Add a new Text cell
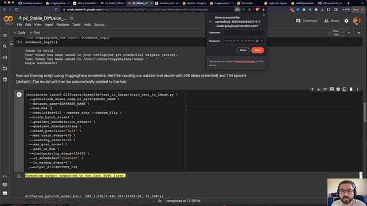 35,33
